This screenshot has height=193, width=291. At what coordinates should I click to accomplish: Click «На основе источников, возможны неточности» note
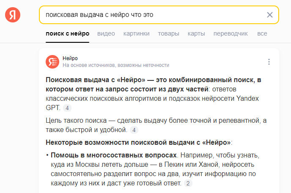click(116, 65)
